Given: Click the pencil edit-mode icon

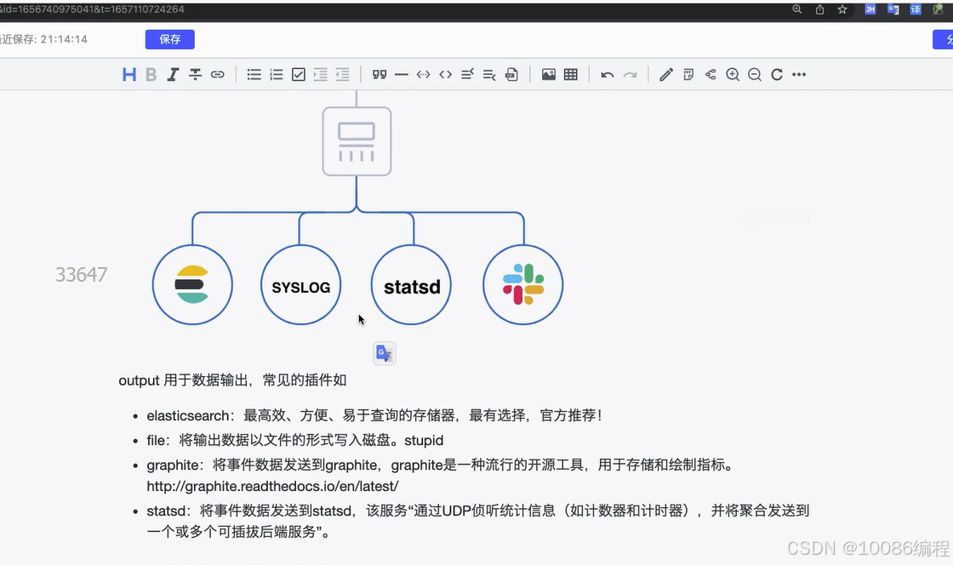Looking at the screenshot, I should (666, 75).
